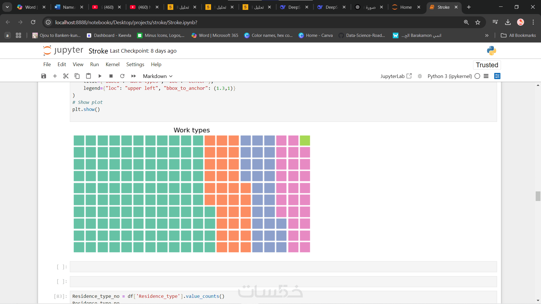The width and height of the screenshot is (541, 304).
Task: Interrupt the kernel with stop icon
Action: [x=111, y=76]
